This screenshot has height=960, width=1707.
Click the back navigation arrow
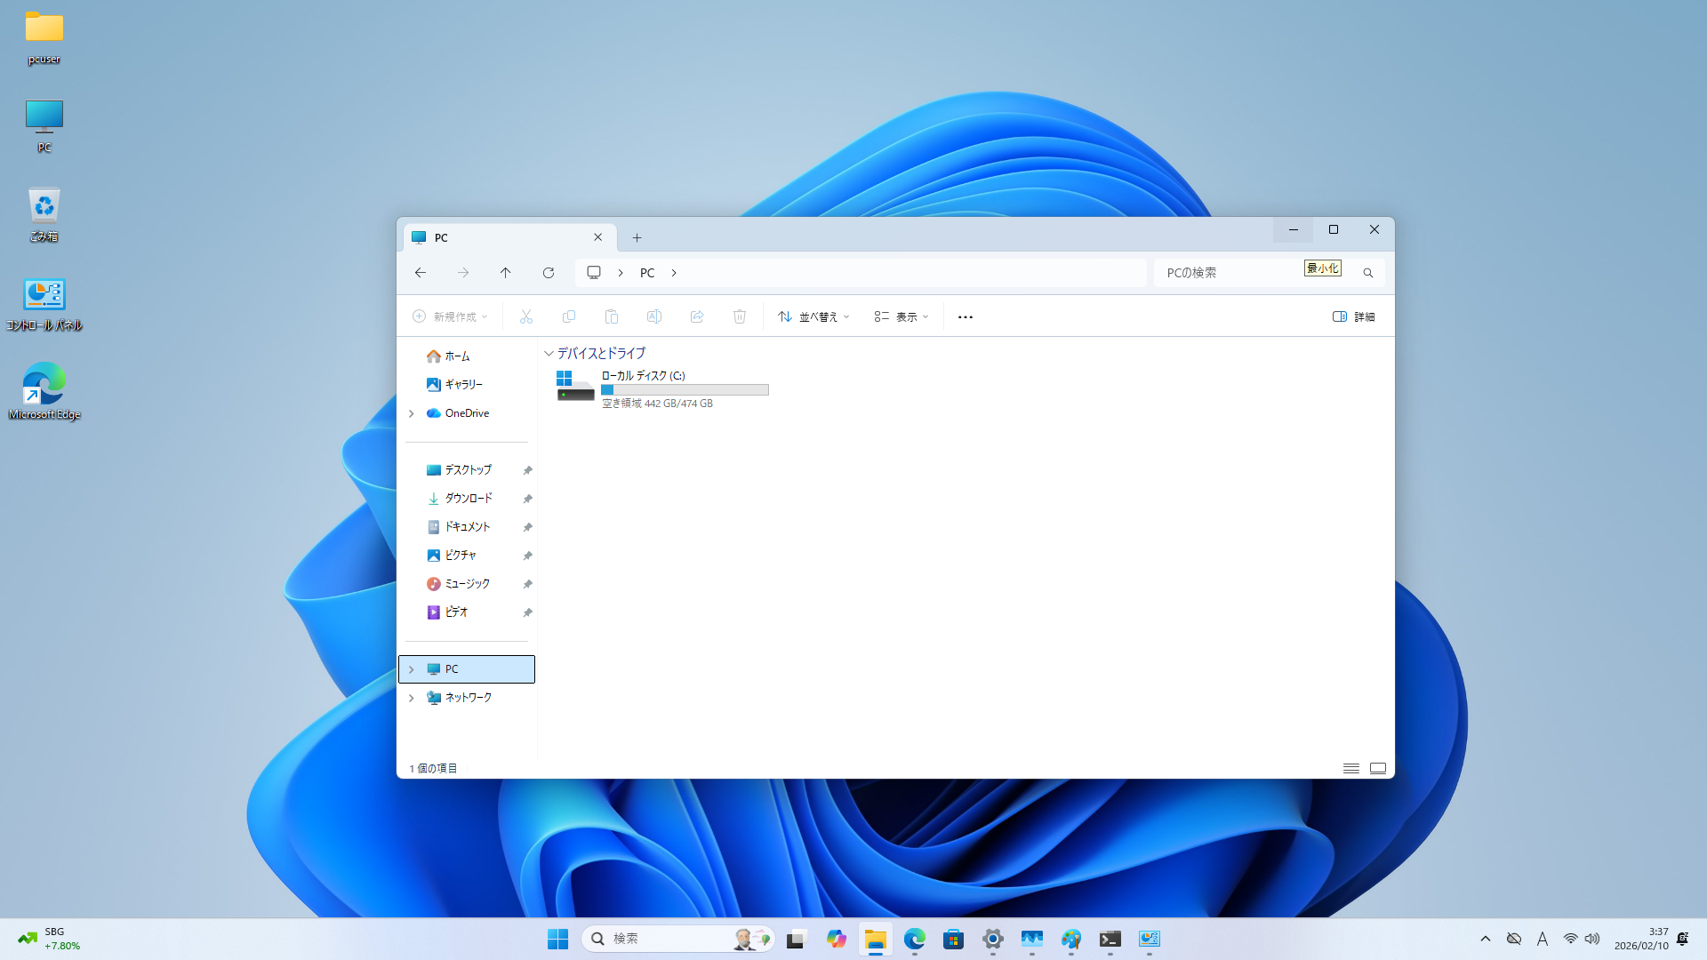[x=421, y=273]
